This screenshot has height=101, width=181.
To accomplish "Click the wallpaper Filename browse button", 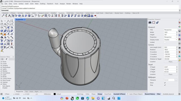I will [176, 80].
